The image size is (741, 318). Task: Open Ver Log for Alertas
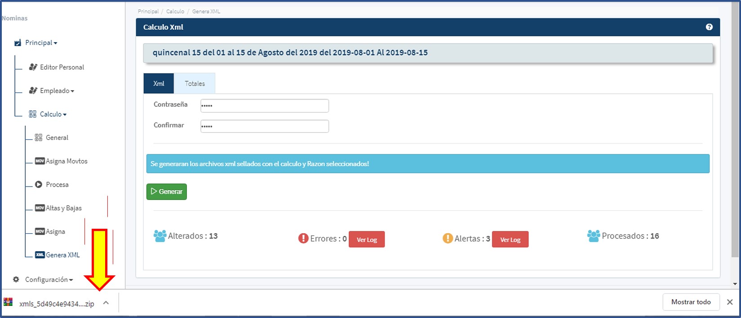pos(510,240)
